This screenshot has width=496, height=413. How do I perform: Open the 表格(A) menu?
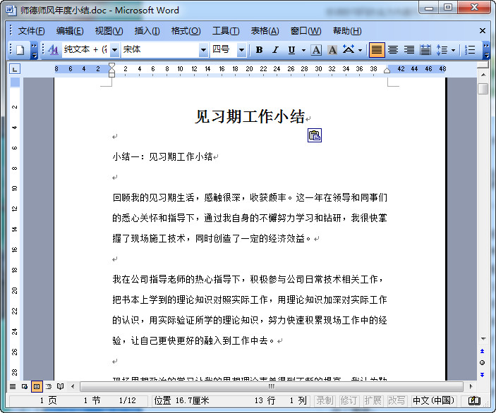click(265, 31)
